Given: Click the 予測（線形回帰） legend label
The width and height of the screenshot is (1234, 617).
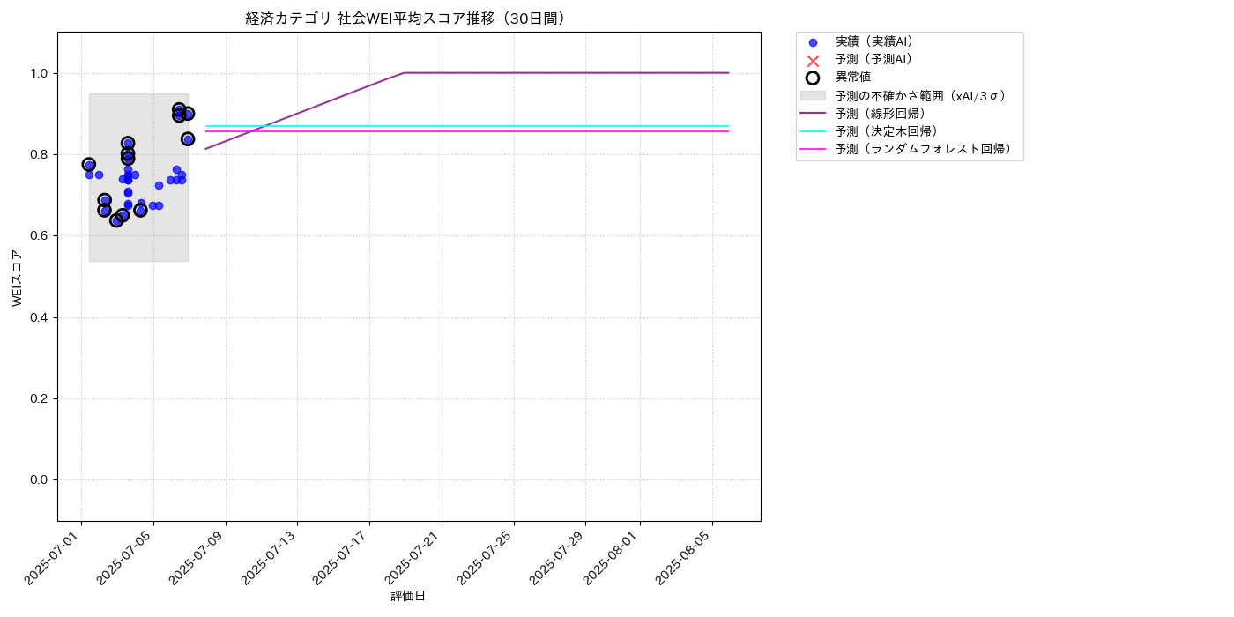Looking at the screenshot, I should coord(884,113).
